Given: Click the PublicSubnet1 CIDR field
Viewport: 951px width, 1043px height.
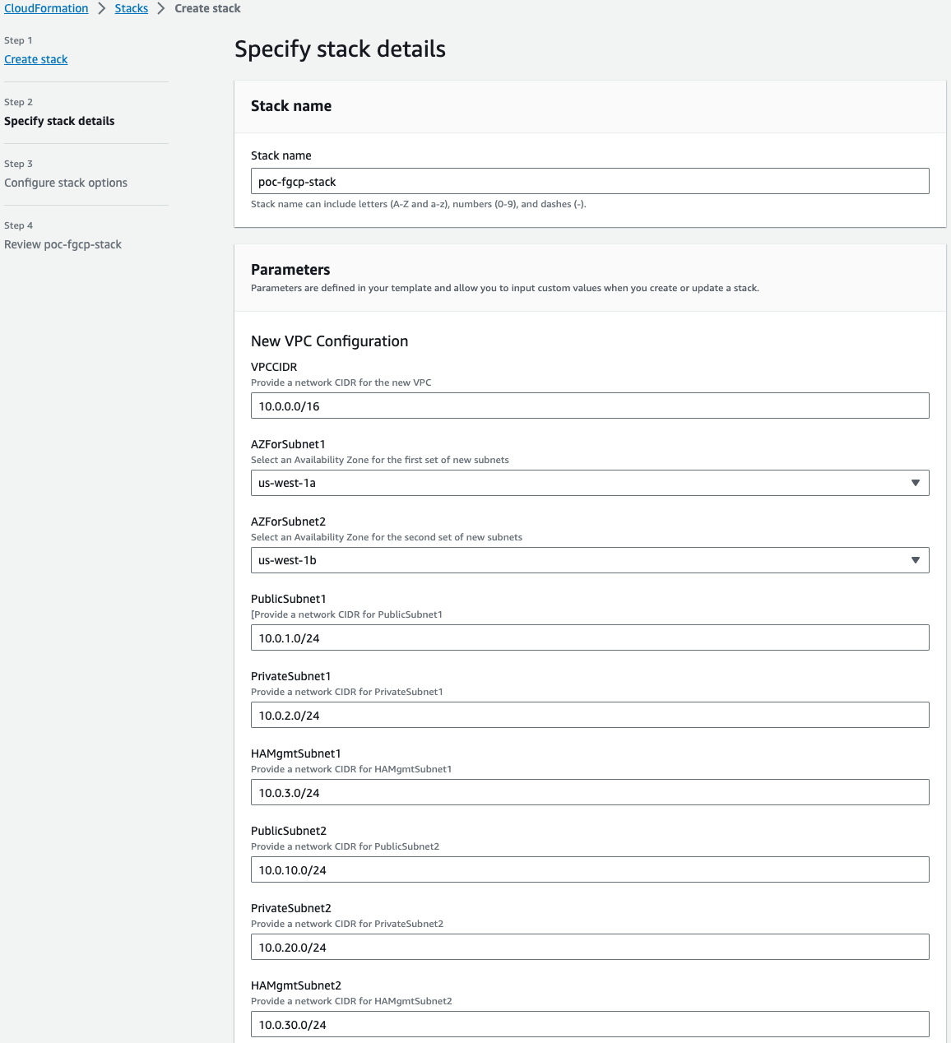Looking at the screenshot, I should 590,637.
